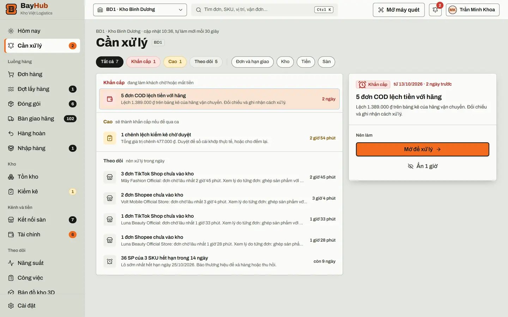Click the Mở để xử lý button

click(423, 149)
